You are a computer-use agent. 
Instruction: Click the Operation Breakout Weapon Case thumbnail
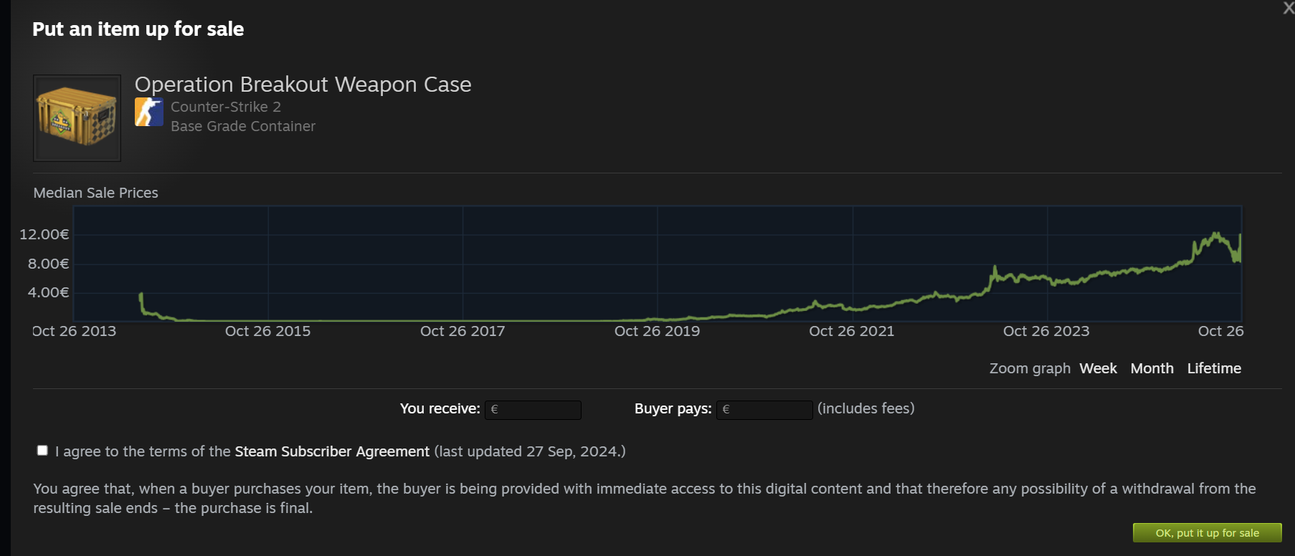click(77, 118)
